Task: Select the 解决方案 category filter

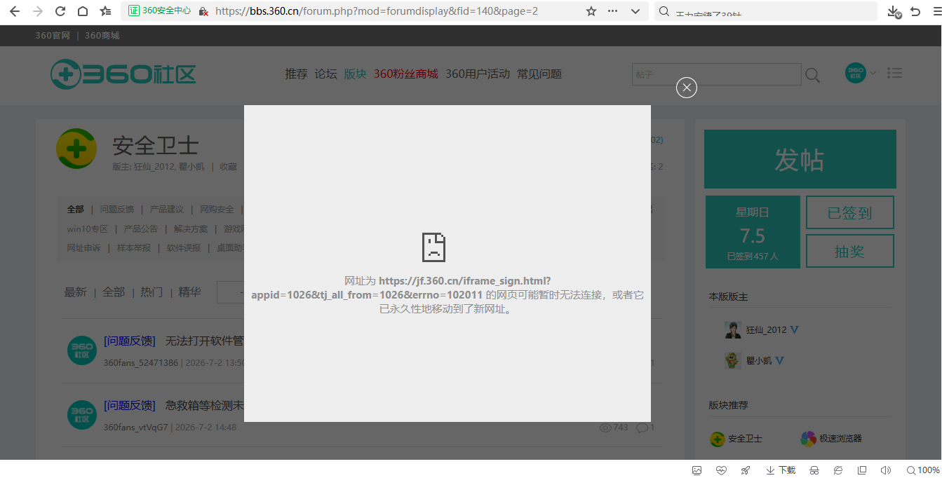Action: click(x=191, y=228)
